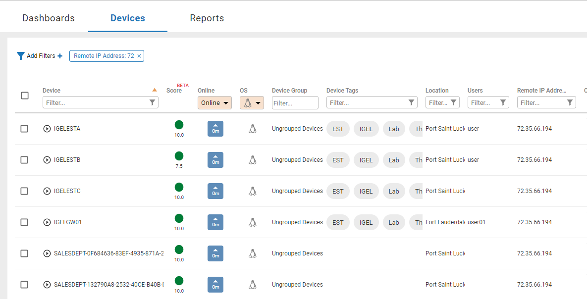Click the Lab tag on IGELESTC row

coord(394,191)
